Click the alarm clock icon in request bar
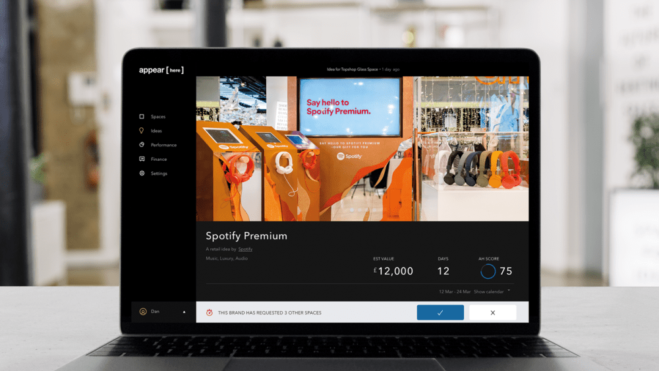The height and width of the screenshot is (371, 659). tap(210, 312)
